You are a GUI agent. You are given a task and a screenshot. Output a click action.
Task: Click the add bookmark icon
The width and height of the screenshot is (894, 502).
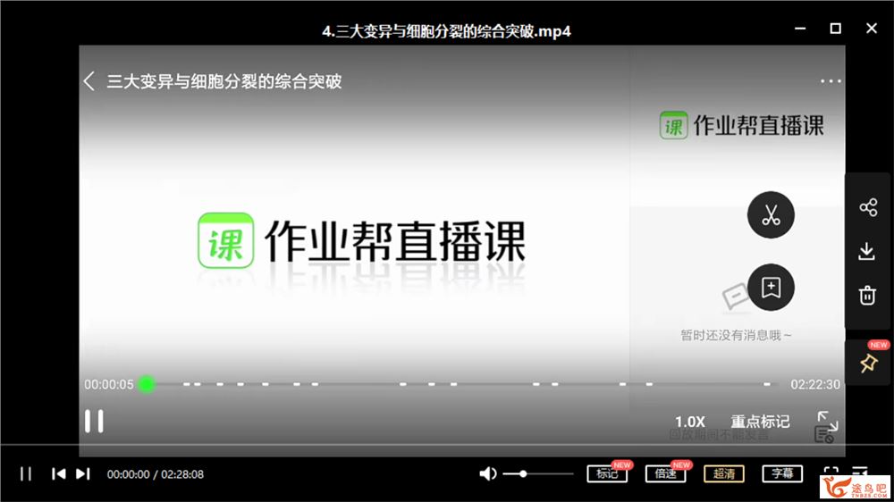click(x=771, y=288)
